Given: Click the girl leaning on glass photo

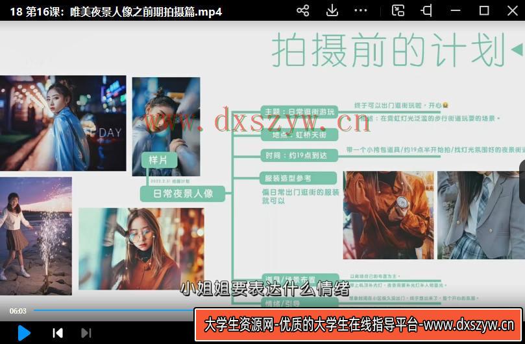Looking at the screenshot, I should [166, 126].
